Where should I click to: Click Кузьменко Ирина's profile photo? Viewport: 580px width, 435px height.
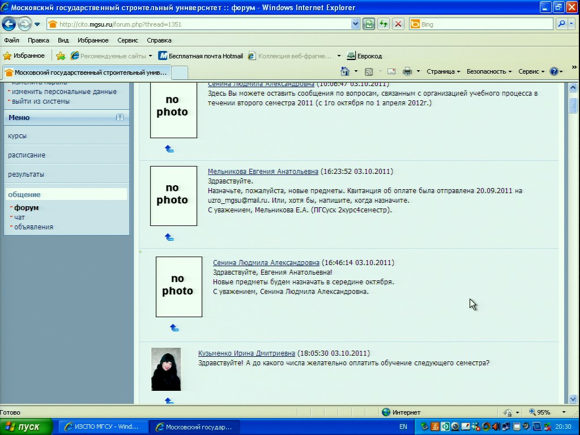point(166,369)
